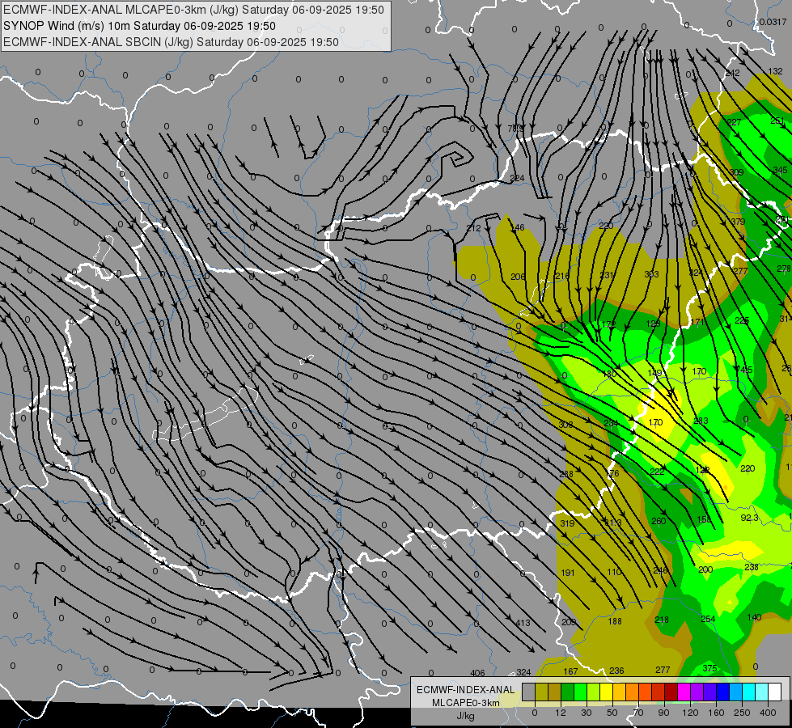Screen dimensions: 792x728
Task: Click the map value 92.3
Action: pyautogui.click(x=750, y=518)
